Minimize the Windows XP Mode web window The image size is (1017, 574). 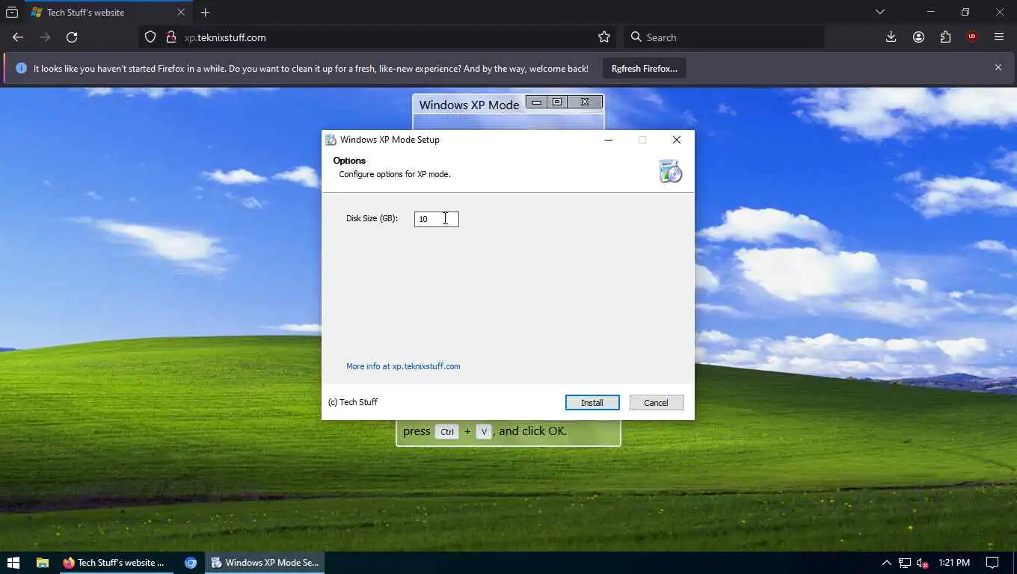[x=536, y=102]
